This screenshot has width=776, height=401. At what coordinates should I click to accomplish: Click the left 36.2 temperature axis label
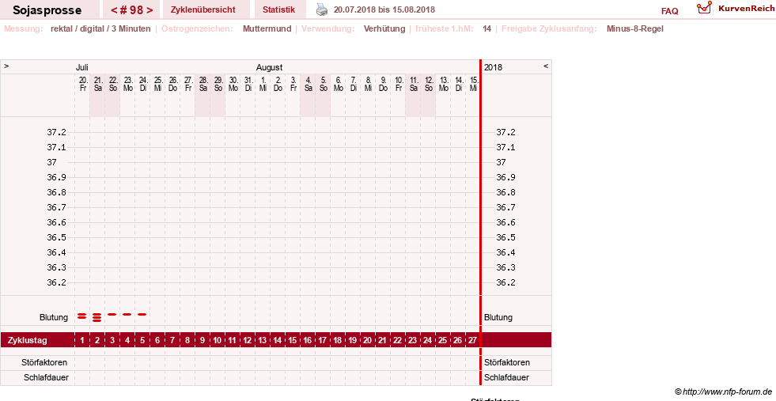tap(56, 282)
